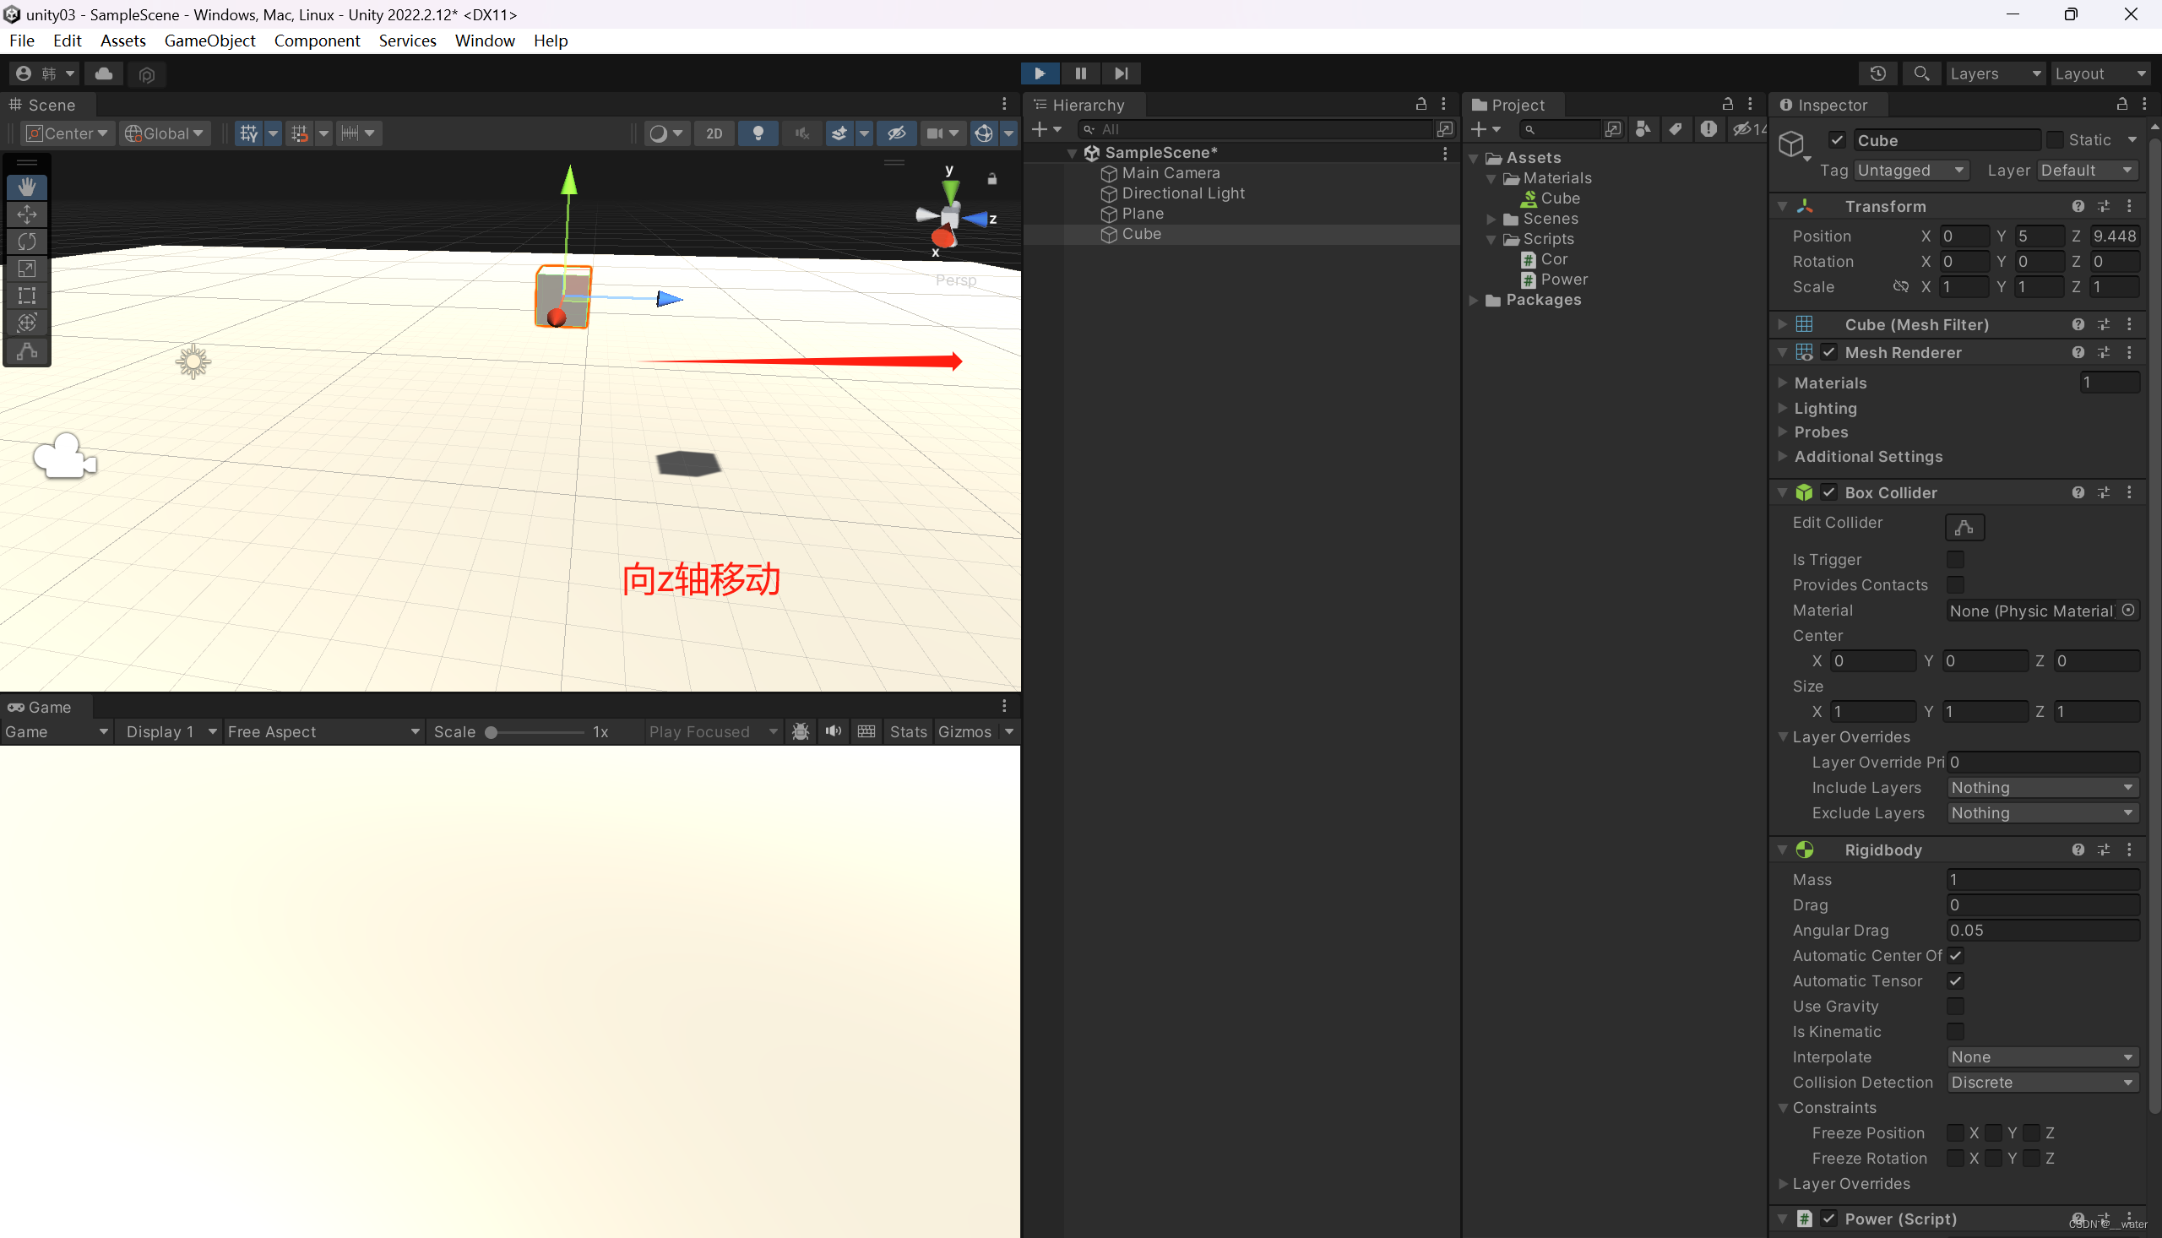Switch to the Game tab

click(41, 707)
